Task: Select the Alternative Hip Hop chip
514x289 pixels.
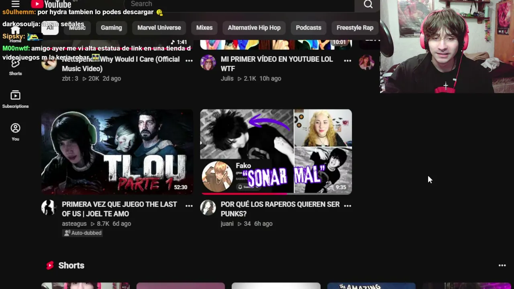Action: pyautogui.click(x=254, y=28)
